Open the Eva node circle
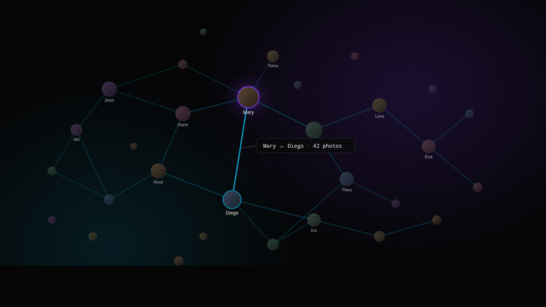 coord(429,146)
